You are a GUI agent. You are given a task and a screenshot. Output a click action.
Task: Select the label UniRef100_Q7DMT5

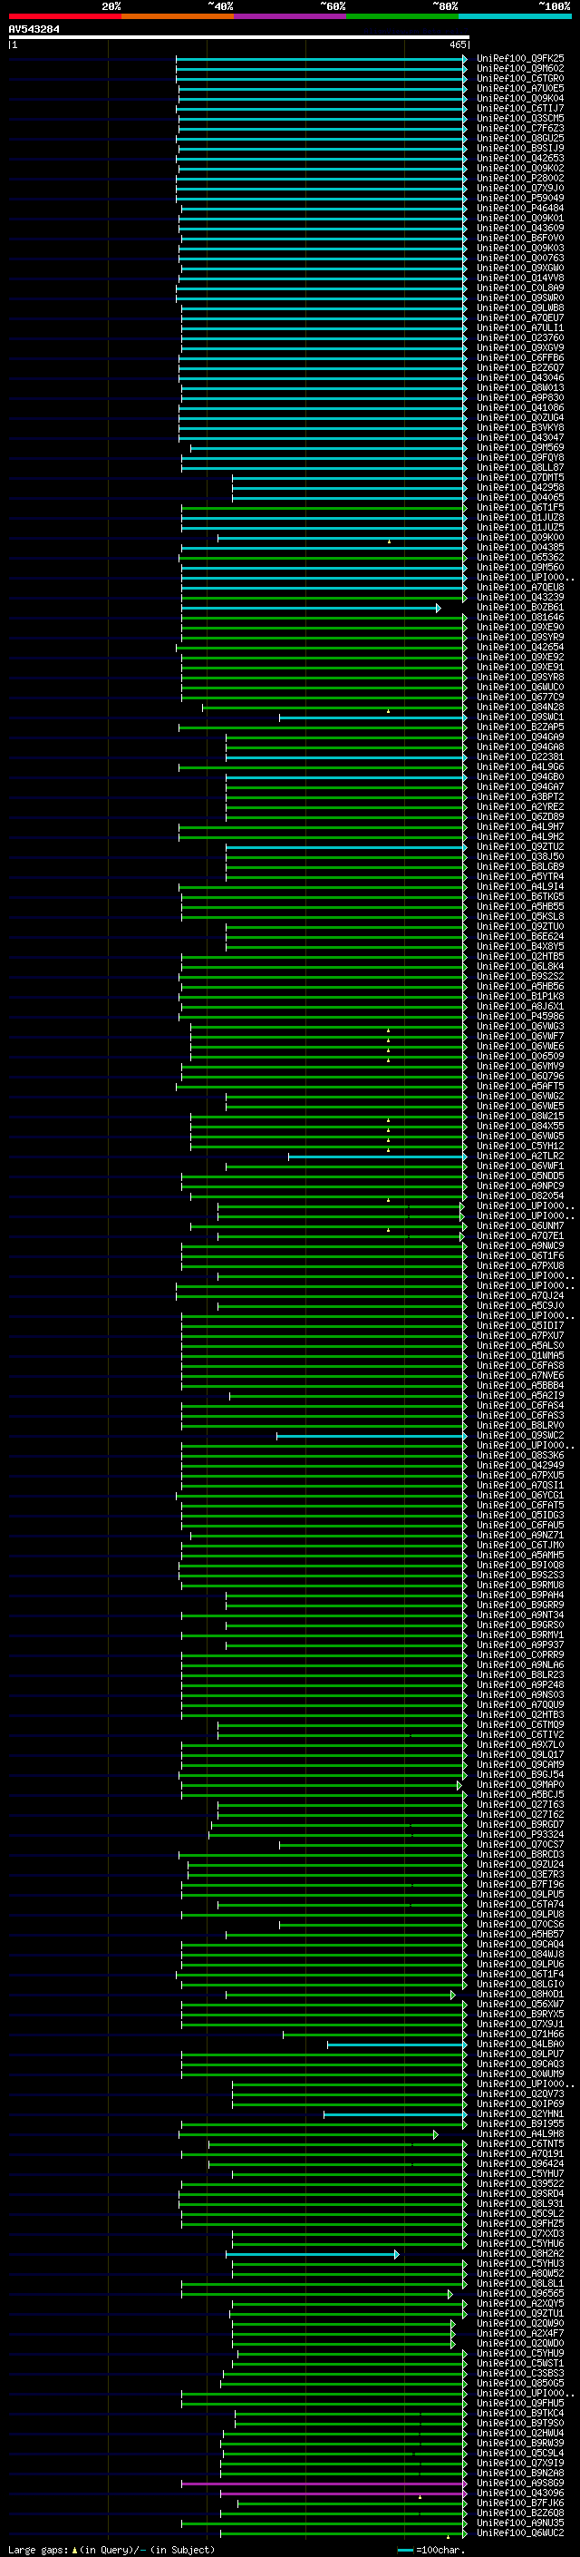pos(520,477)
